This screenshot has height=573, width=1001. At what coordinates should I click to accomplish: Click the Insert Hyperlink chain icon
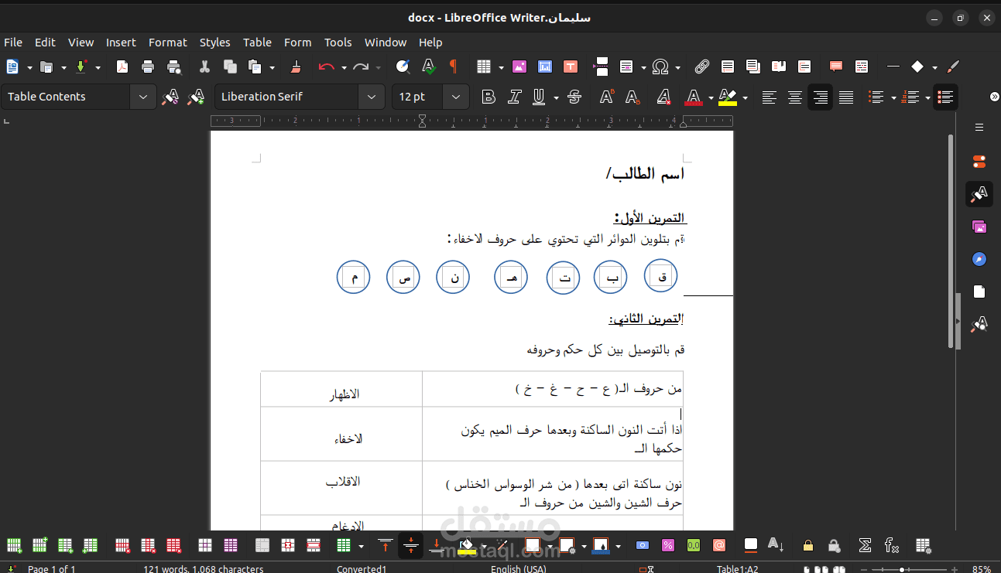(702, 67)
